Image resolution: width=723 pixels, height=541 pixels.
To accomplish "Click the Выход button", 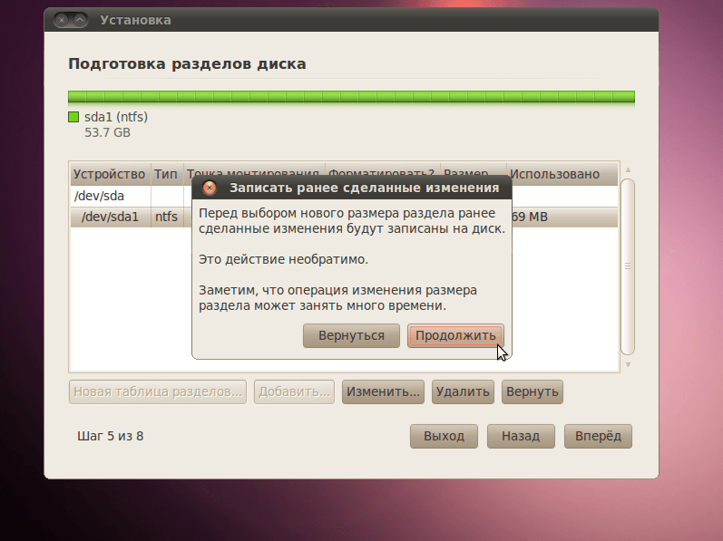I will point(444,436).
